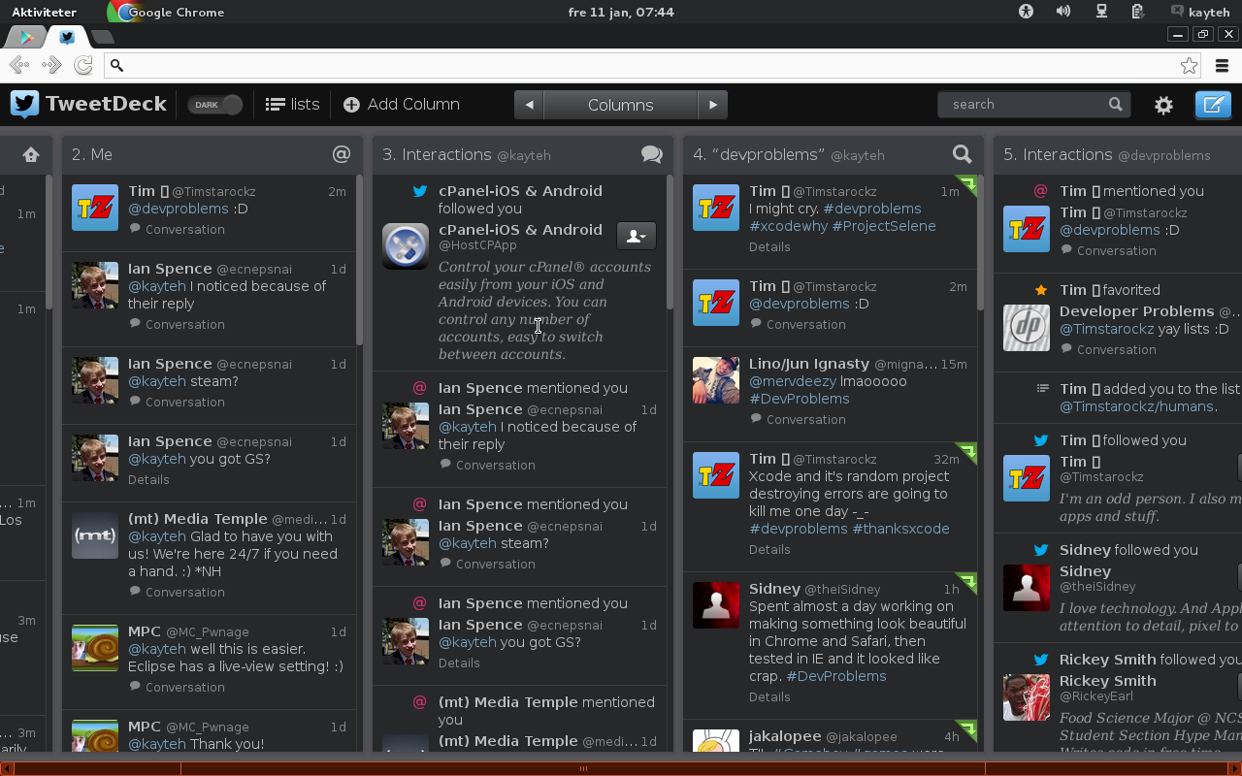The height and width of the screenshot is (776, 1242).
Task: Open the network icon in the top bar
Action: click(x=1101, y=12)
